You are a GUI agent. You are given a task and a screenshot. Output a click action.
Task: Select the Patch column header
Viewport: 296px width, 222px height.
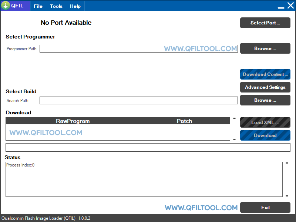pos(184,120)
